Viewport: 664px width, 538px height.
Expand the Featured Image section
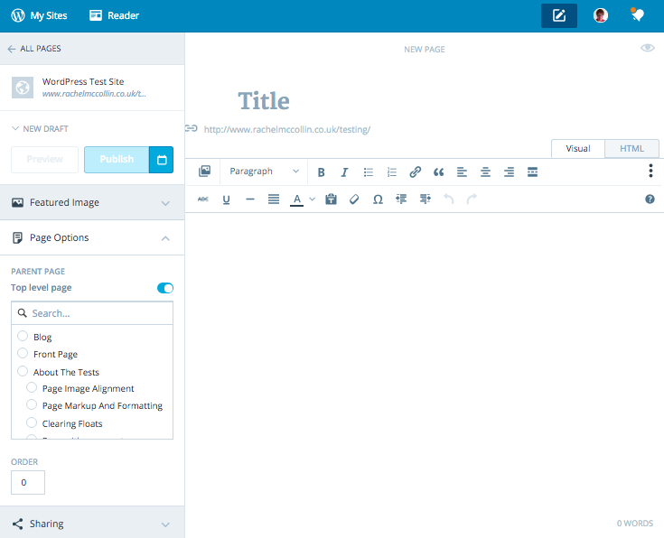click(92, 202)
